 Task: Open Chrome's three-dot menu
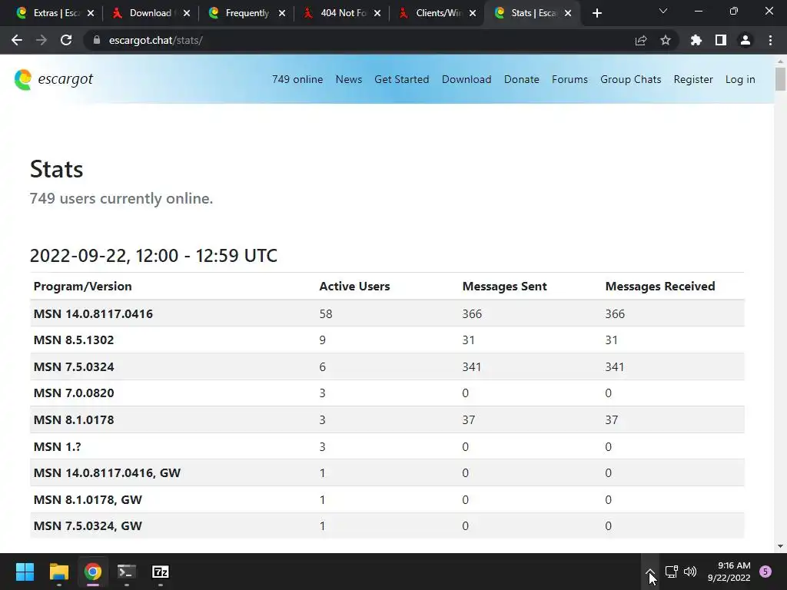point(770,40)
